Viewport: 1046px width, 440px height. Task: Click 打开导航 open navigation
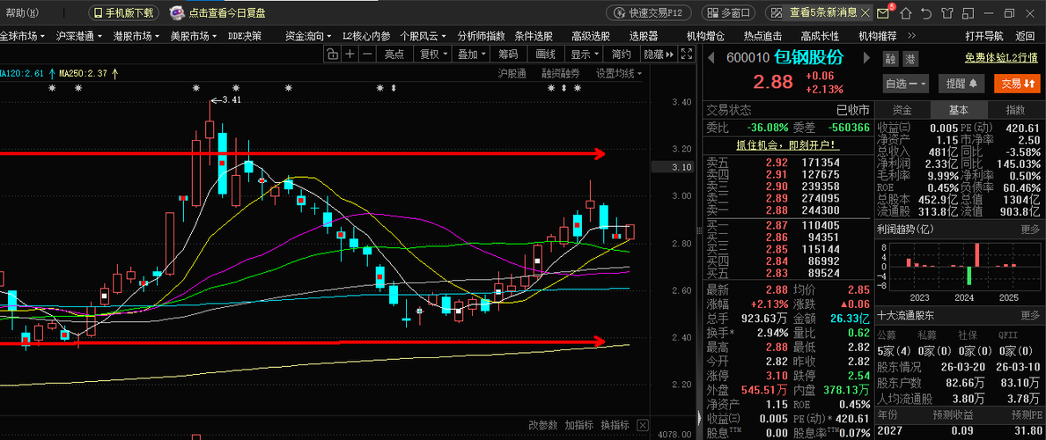click(984, 36)
